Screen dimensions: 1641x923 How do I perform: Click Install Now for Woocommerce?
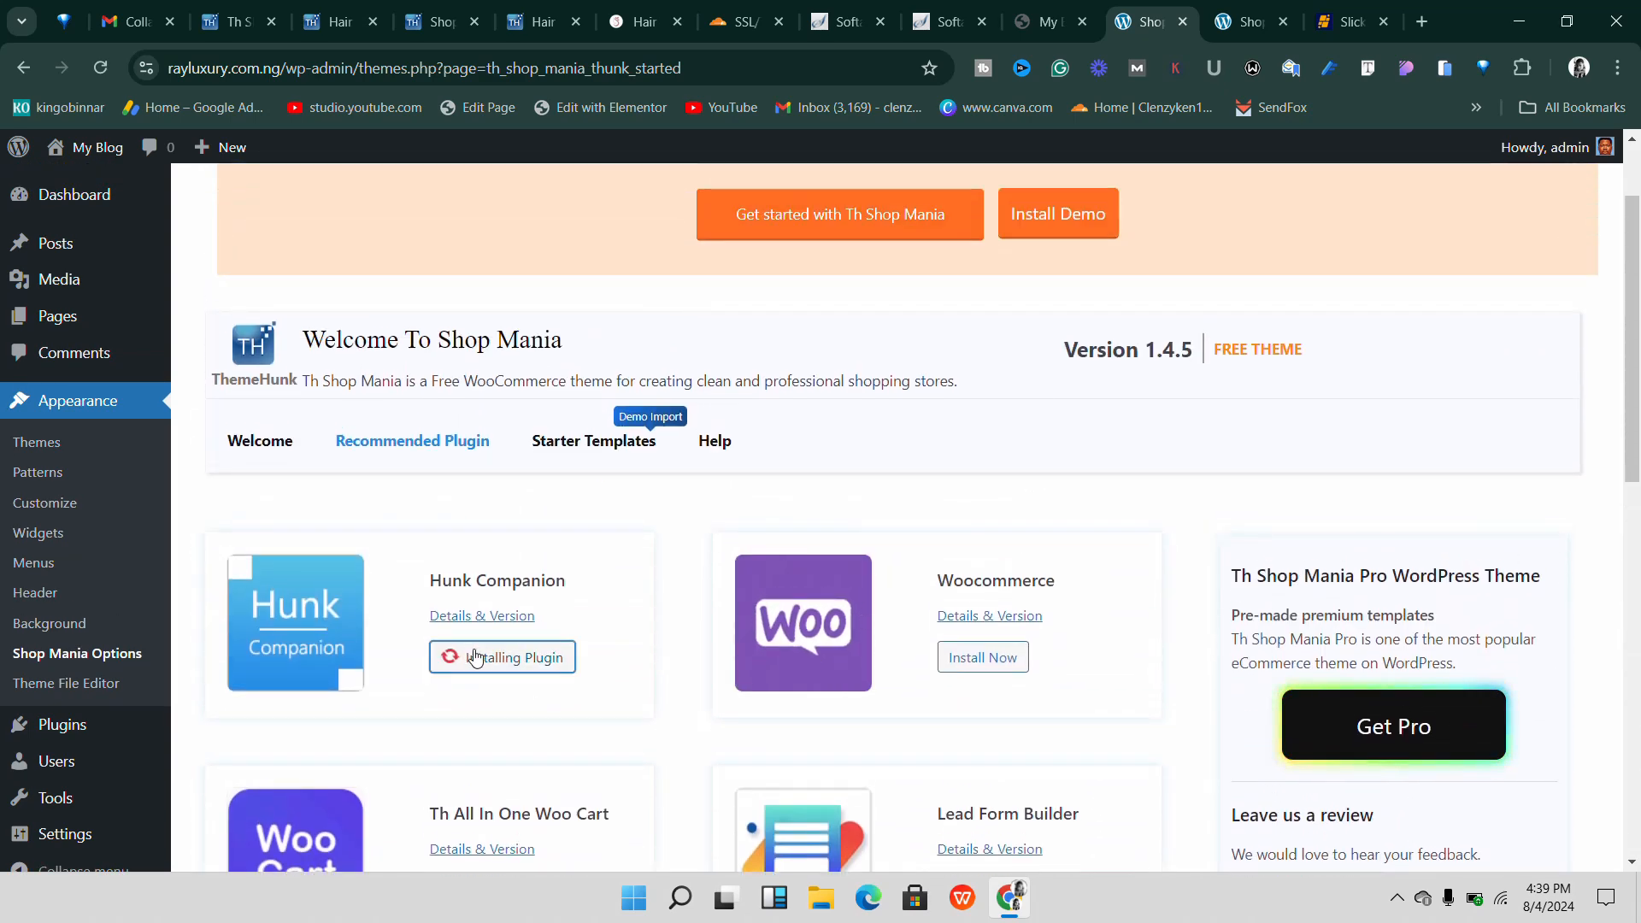(983, 657)
